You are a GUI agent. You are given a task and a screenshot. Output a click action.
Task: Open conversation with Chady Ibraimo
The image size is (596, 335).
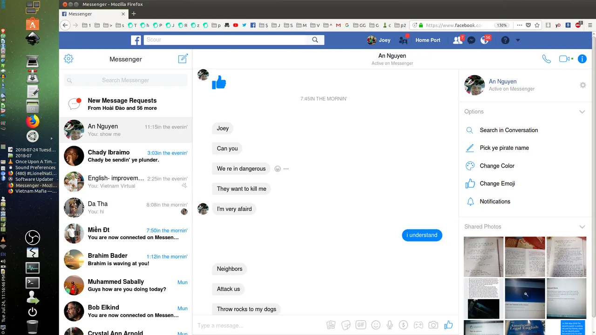(126, 156)
